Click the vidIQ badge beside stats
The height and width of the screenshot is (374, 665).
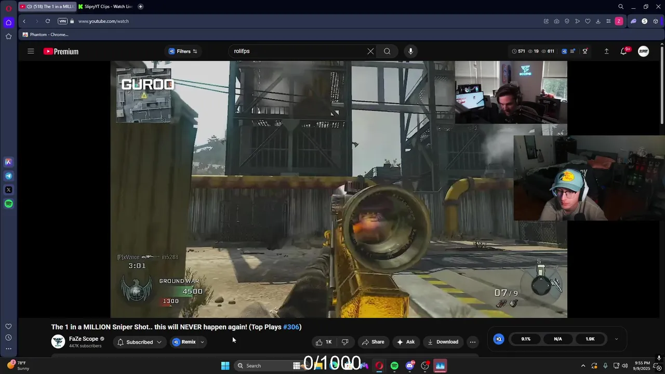click(499, 339)
